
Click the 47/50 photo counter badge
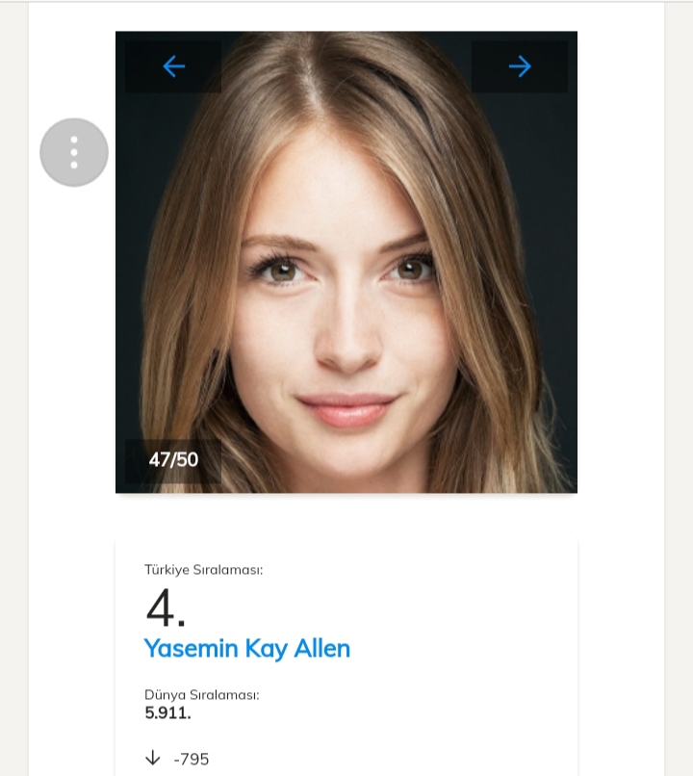pyautogui.click(x=173, y=460)
